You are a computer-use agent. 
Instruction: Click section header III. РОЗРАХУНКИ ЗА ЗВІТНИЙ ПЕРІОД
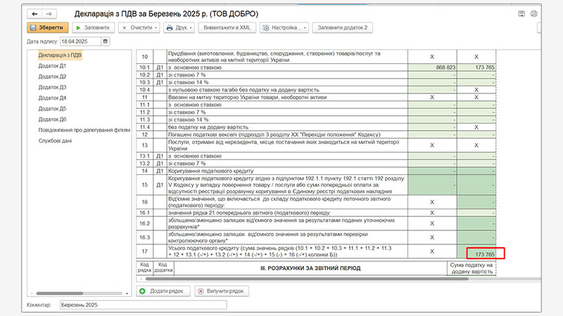(x=310, y=268)
